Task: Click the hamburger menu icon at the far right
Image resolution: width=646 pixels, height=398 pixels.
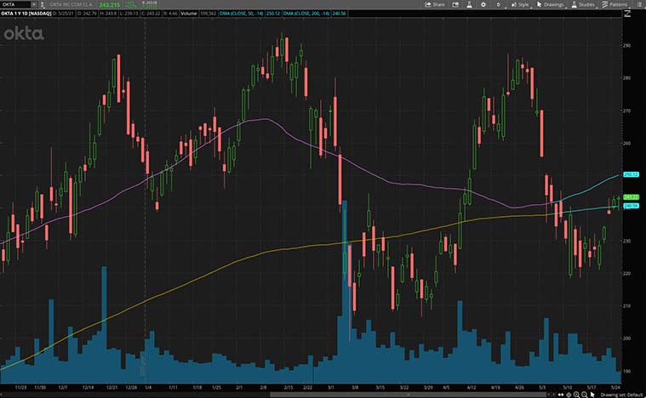Action: coord(637,4)
